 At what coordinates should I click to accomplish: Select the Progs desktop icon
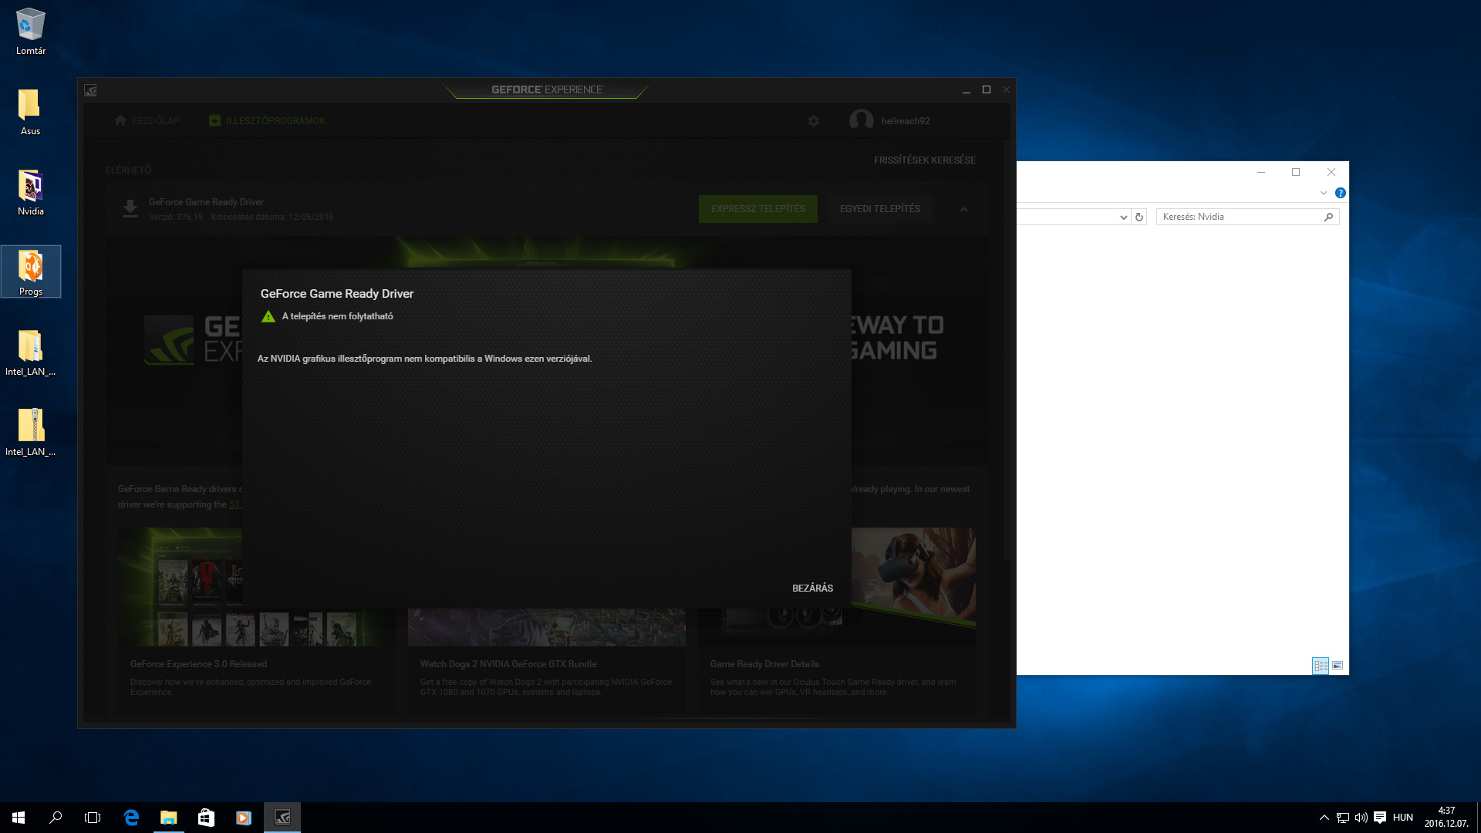pyautogui.click(x=31, y=272)
